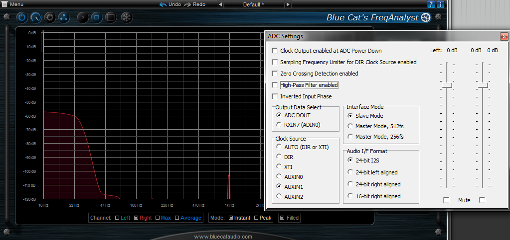The height and width of the screenshot is (240, 510).
Task: Click the dial knob toolbar button
Action: pos(36,17)
